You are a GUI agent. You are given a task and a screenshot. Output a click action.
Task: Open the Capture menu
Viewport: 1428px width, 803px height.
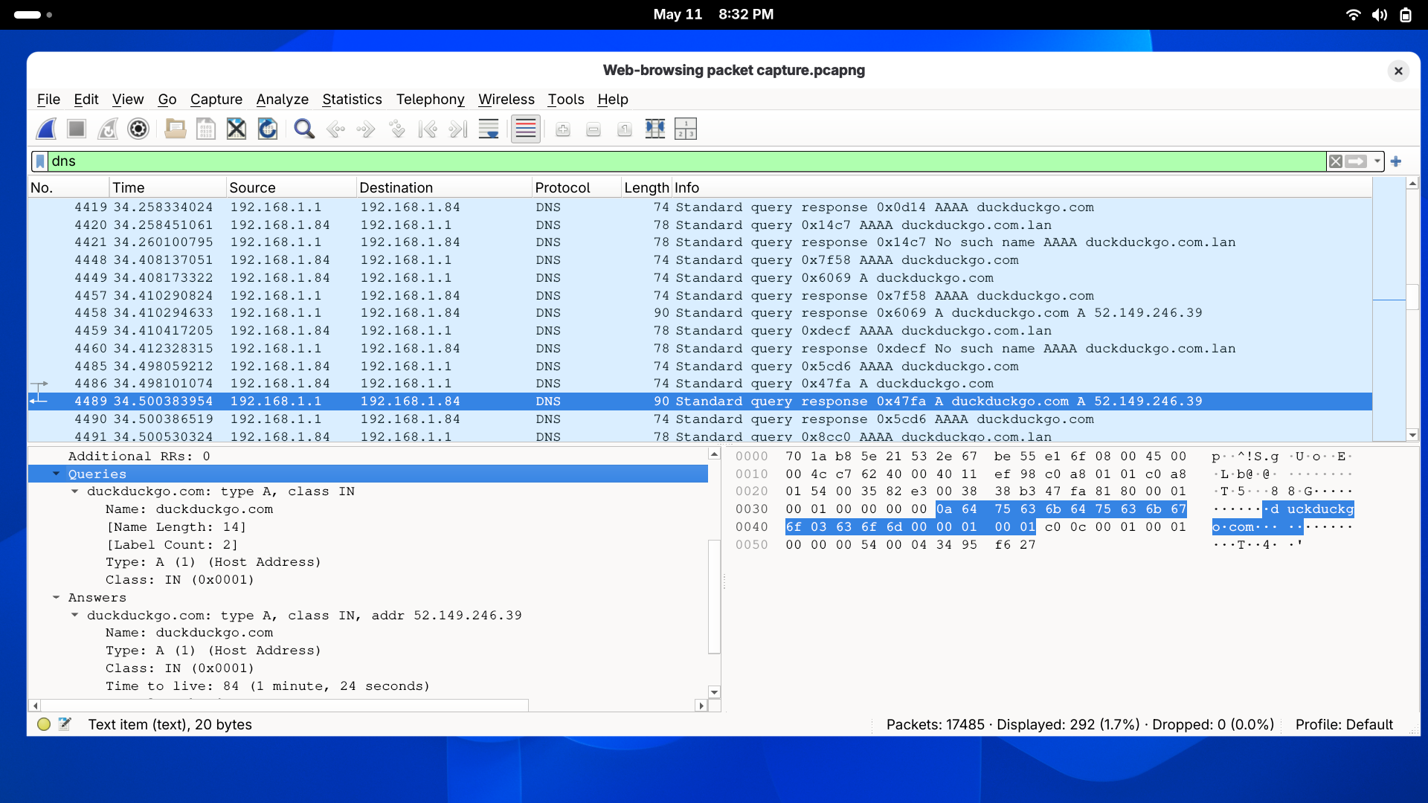tap(216, 99)
